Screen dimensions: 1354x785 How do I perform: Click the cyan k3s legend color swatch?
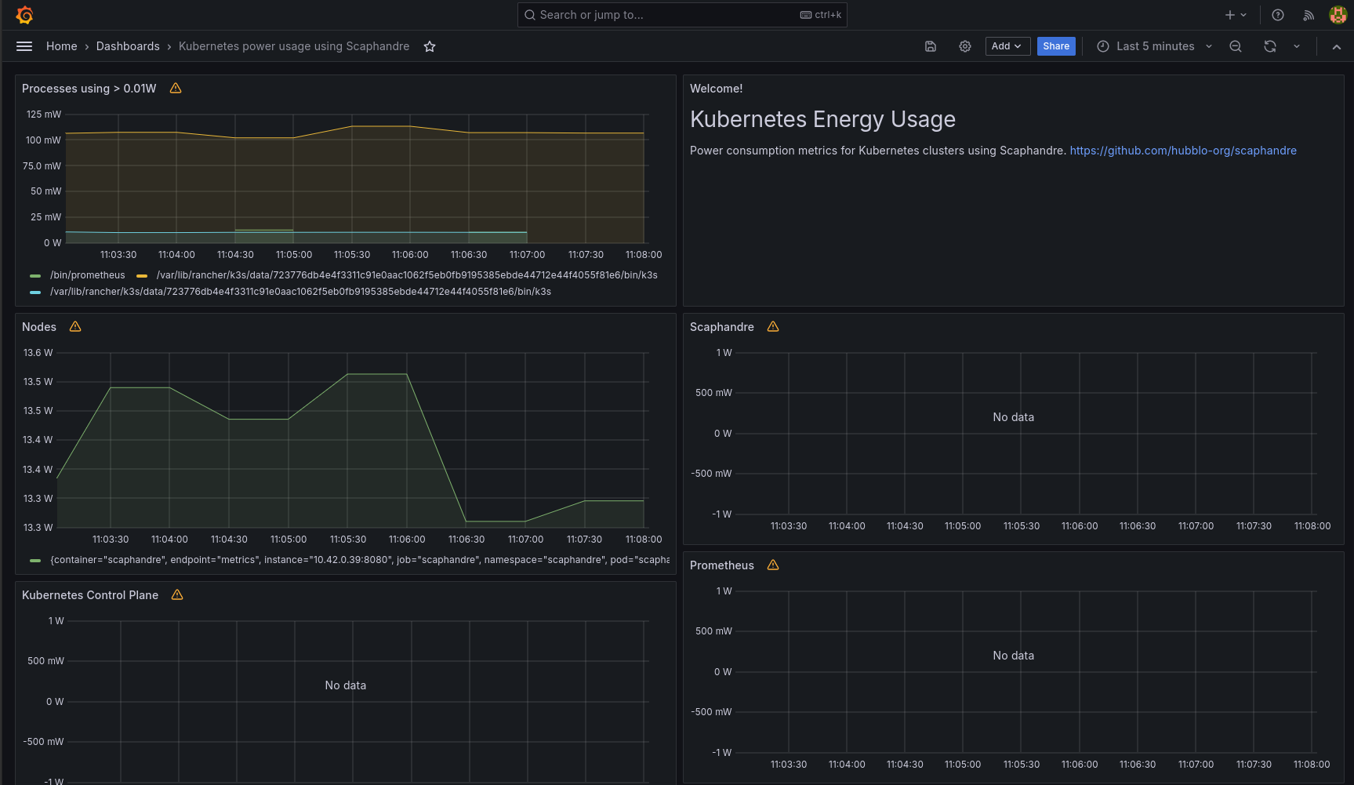point(35,292)
